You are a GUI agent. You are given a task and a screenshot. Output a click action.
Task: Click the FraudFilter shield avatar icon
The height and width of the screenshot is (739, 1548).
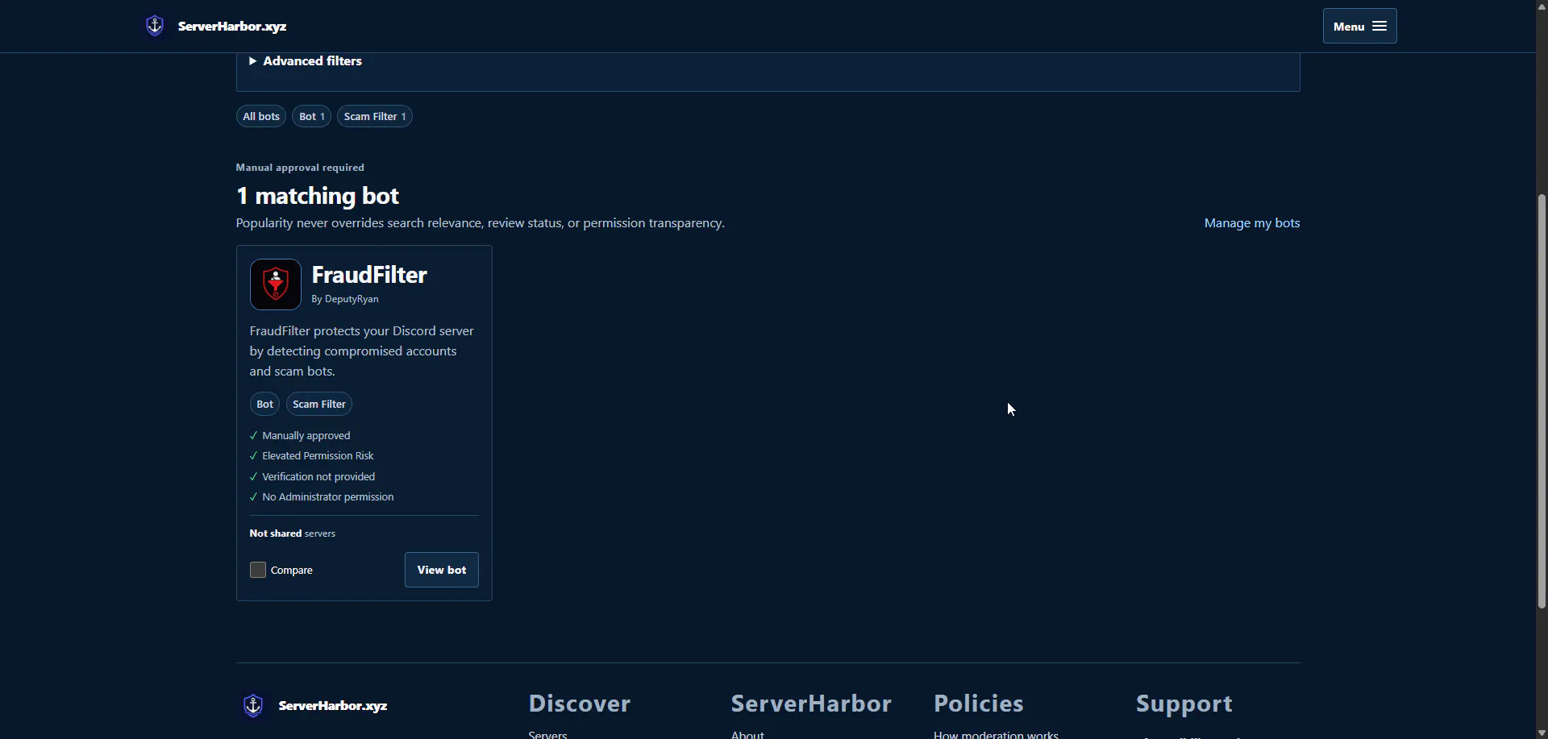pos(276,284)
